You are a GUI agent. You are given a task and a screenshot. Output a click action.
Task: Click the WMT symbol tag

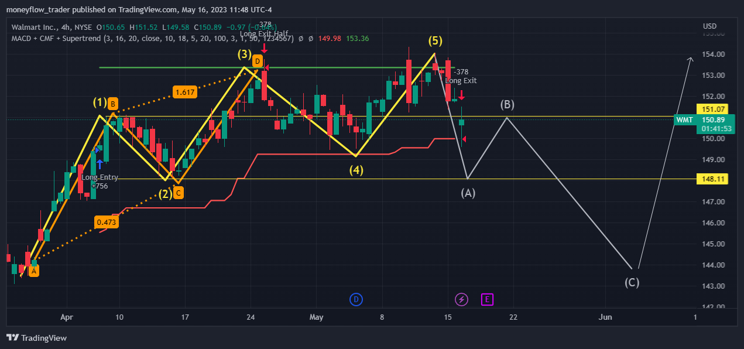point(685,120)
